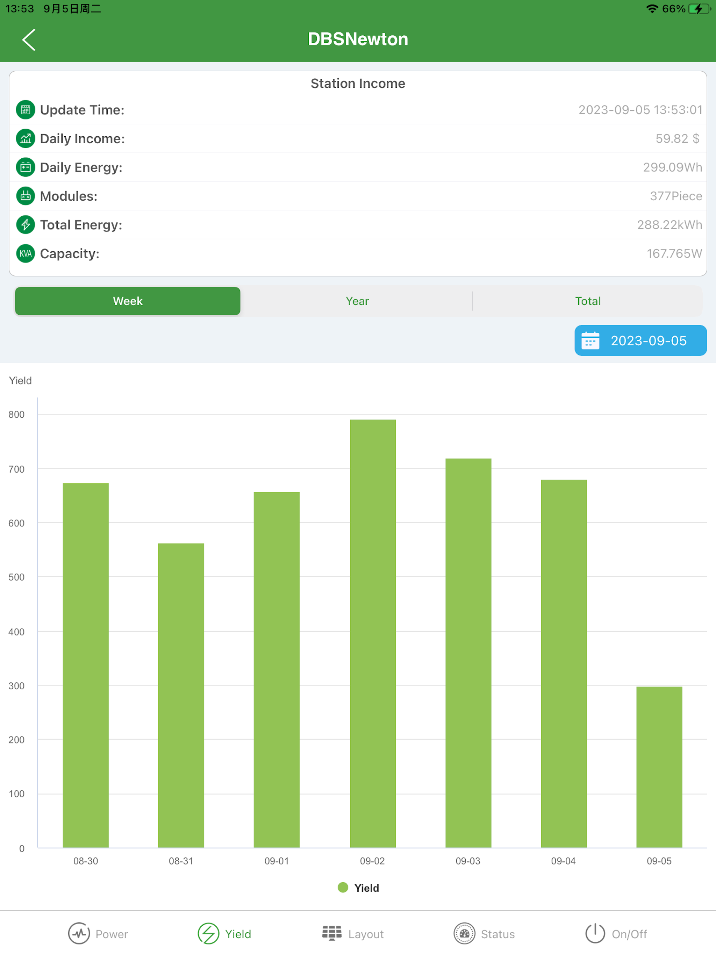
Task: Open the Power tab icon
Action: [x=79, y=933]
